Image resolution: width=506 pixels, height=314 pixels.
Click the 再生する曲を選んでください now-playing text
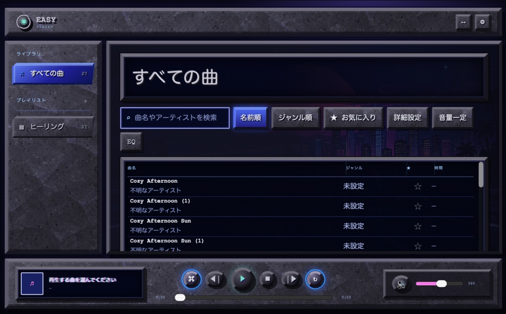coord(83,280)
